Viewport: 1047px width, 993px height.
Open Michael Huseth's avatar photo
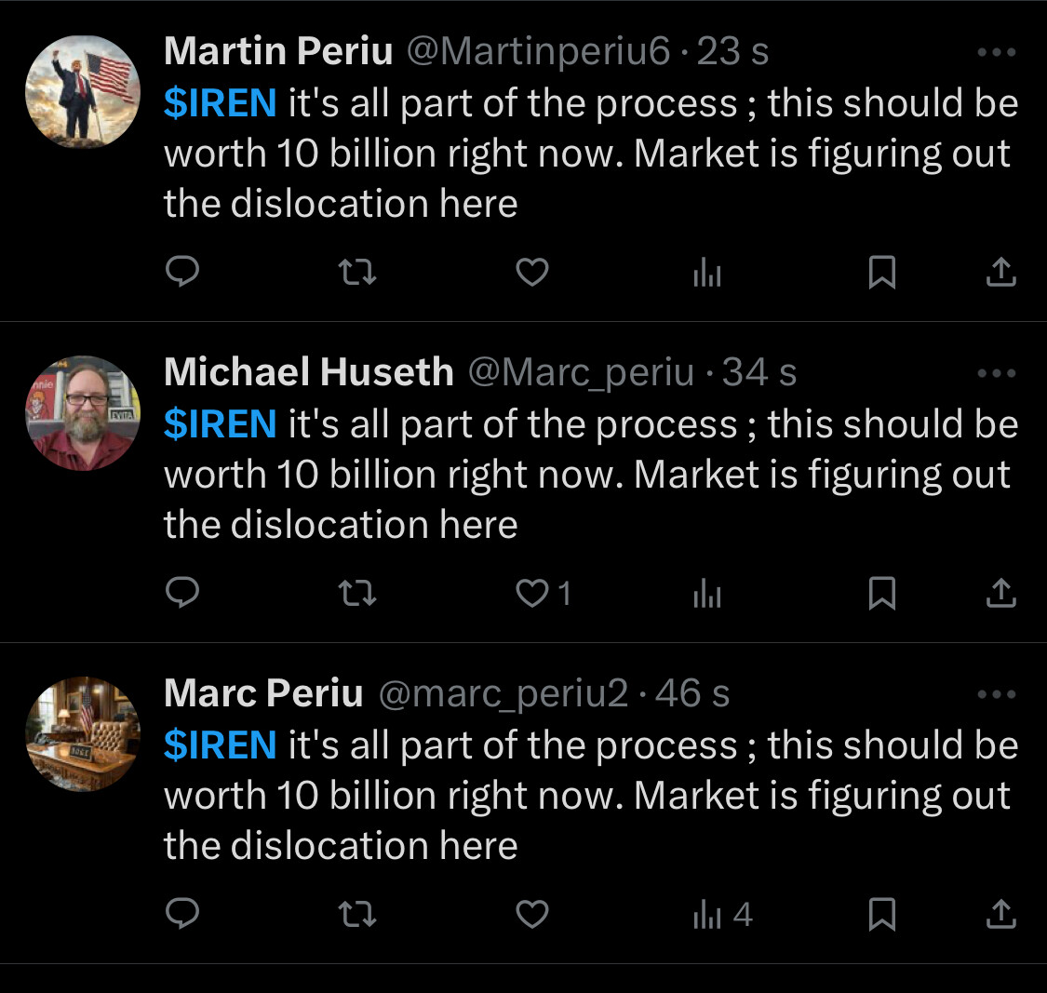point(82,413)
